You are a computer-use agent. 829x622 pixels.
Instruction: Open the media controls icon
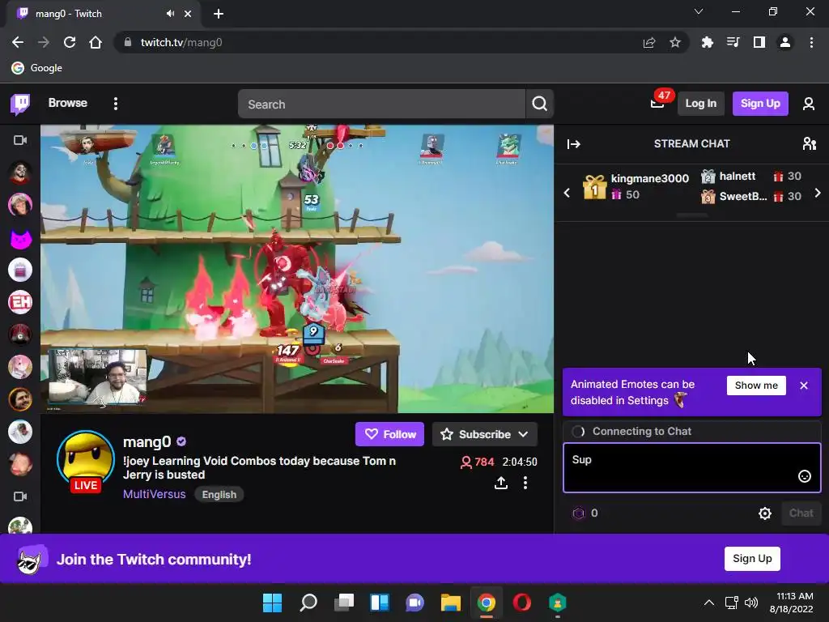coord(733,42)
